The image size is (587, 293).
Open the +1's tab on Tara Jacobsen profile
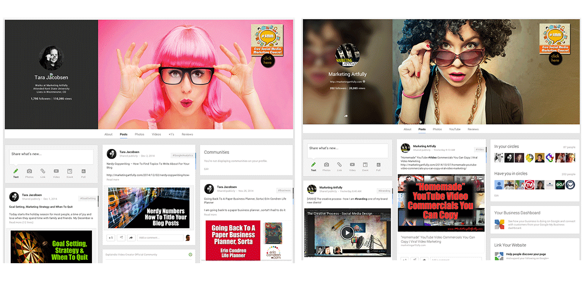click(x=171, y=134)
